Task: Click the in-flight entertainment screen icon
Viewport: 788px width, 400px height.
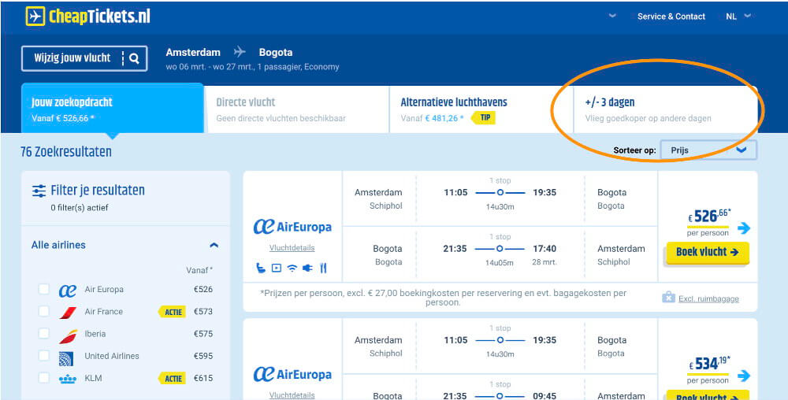Action: coord(276,268)
